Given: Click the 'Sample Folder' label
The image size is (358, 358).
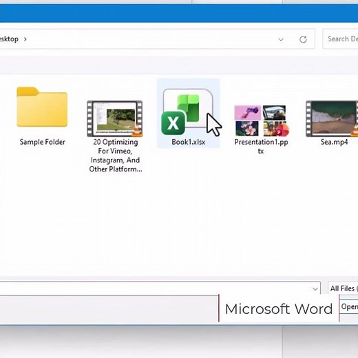Looking at the screenshot, I should coord(43,142).
